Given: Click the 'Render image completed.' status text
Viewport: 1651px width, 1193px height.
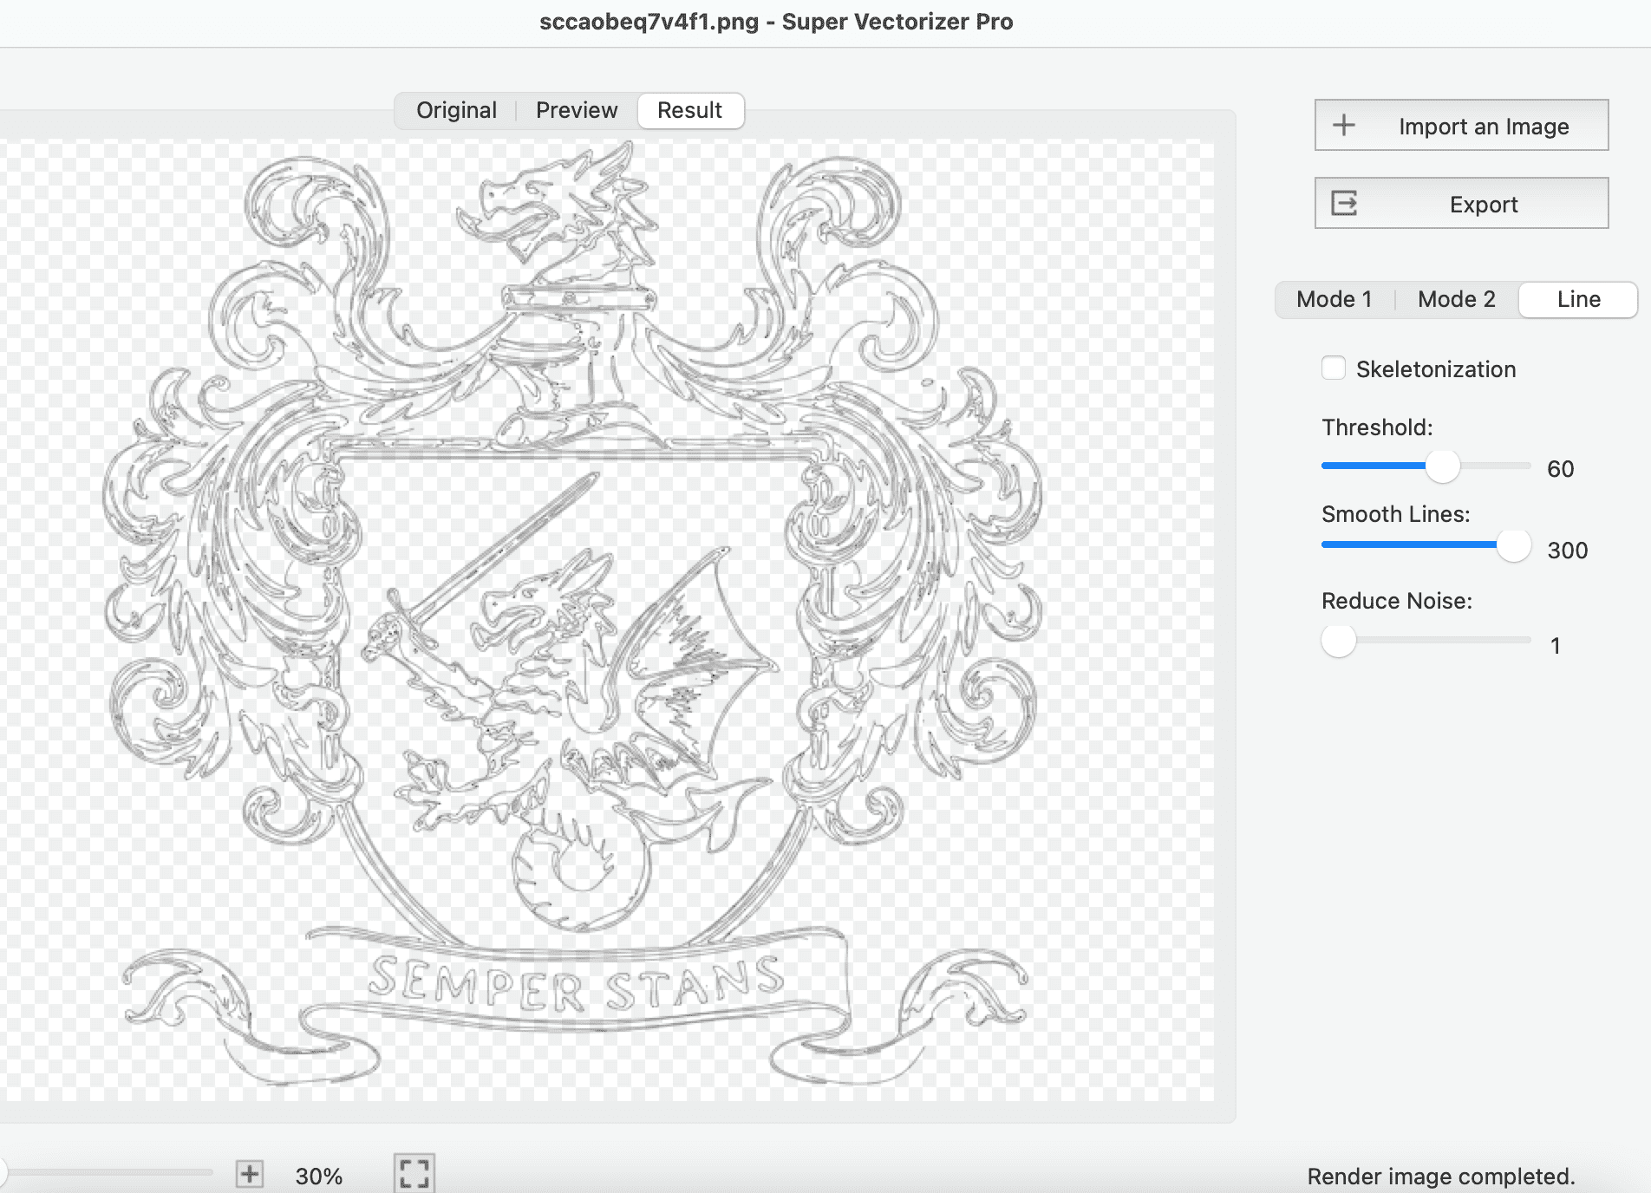Looking at the screenshot, I should pyautogui.click(x=1441, y=1177).
